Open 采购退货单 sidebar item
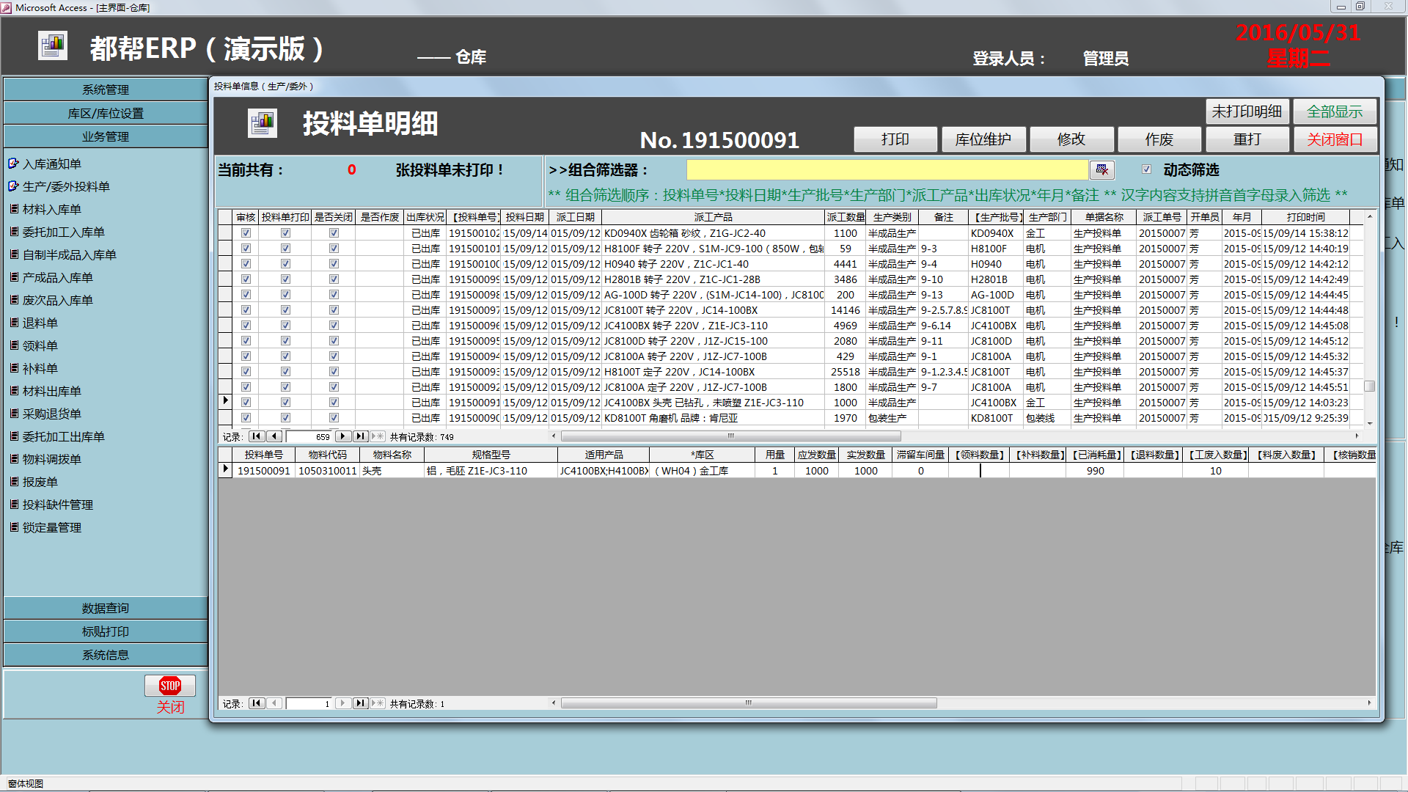 [52, 414]
